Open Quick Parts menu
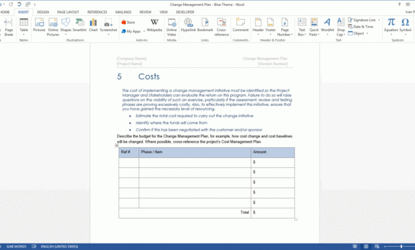 point(314,27)
